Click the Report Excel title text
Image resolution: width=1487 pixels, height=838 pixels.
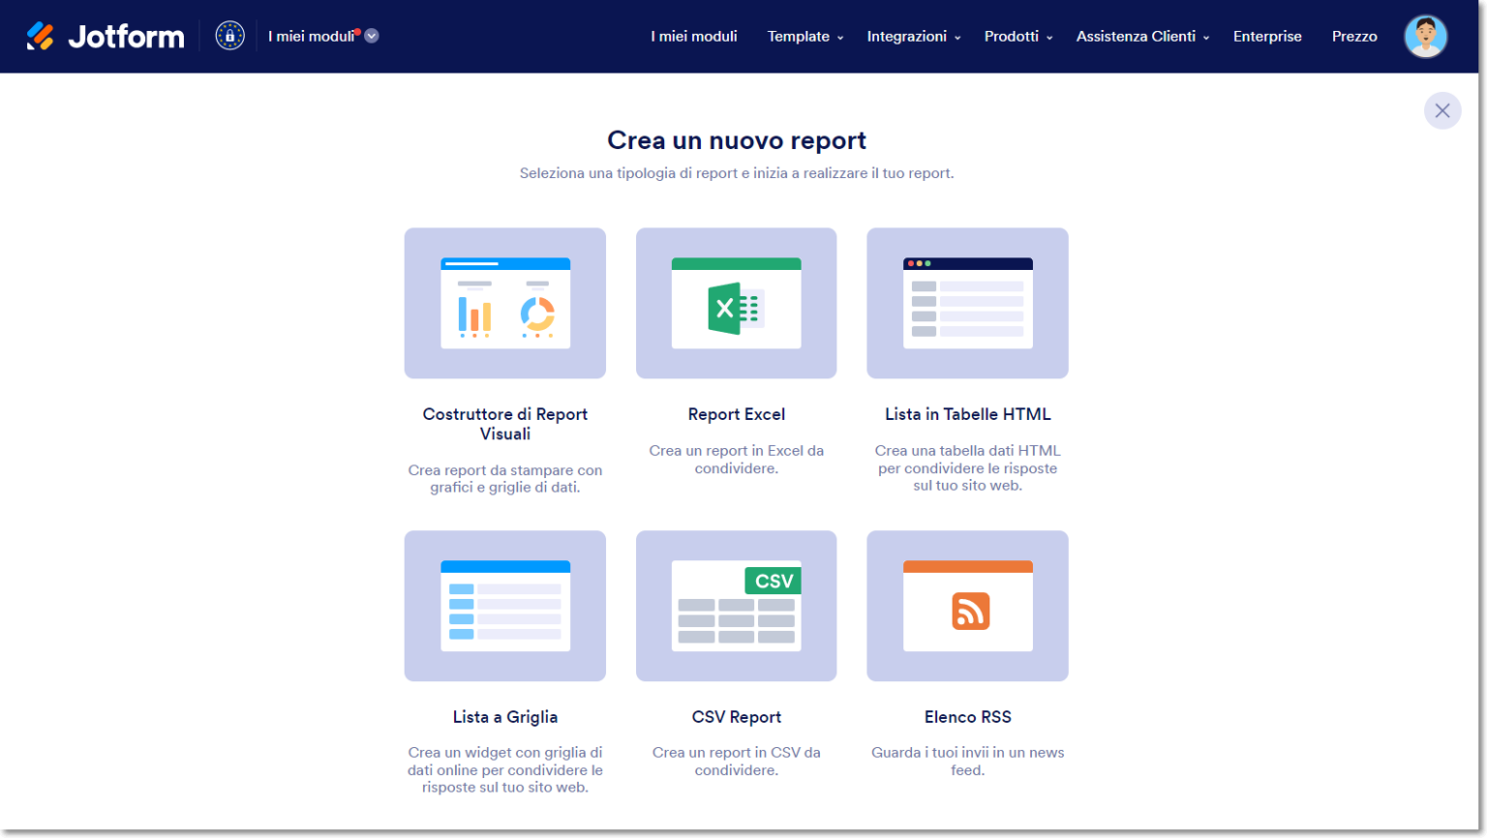coord(736,414)
